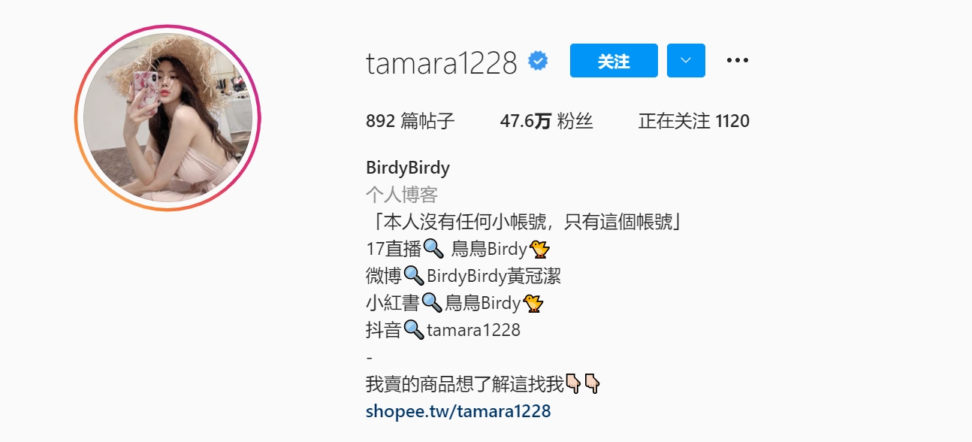Open the profile picture story ring
Viewport: 972px width, 442px height.
click(x=168, y=118)
